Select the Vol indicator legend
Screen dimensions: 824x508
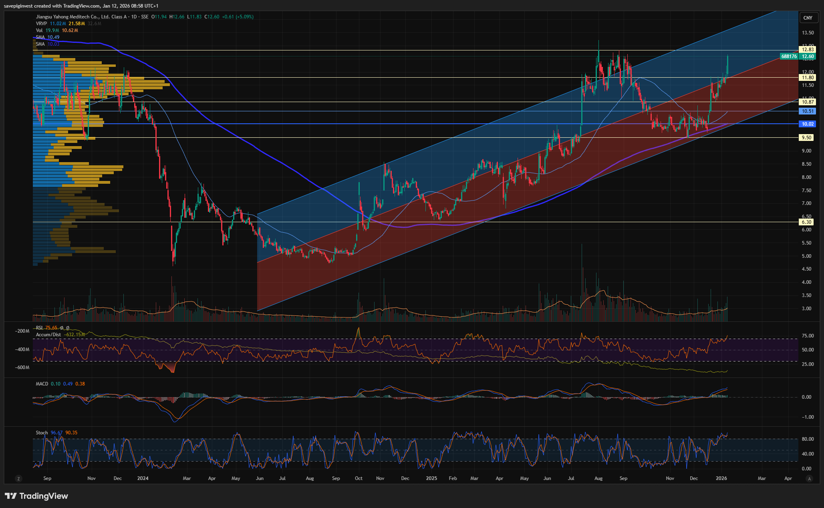39,30
